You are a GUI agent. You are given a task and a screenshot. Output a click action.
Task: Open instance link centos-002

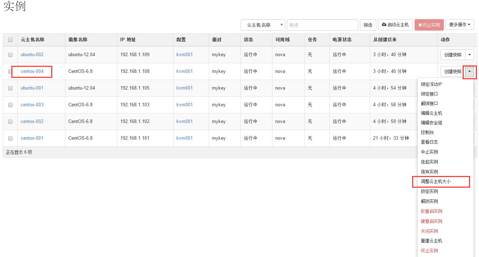tap(32, 122)
